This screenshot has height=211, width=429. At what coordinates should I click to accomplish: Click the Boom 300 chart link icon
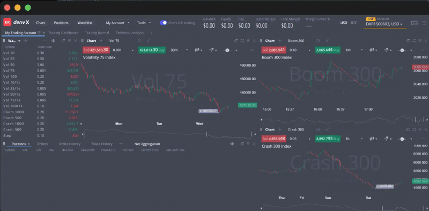point(327,41)
